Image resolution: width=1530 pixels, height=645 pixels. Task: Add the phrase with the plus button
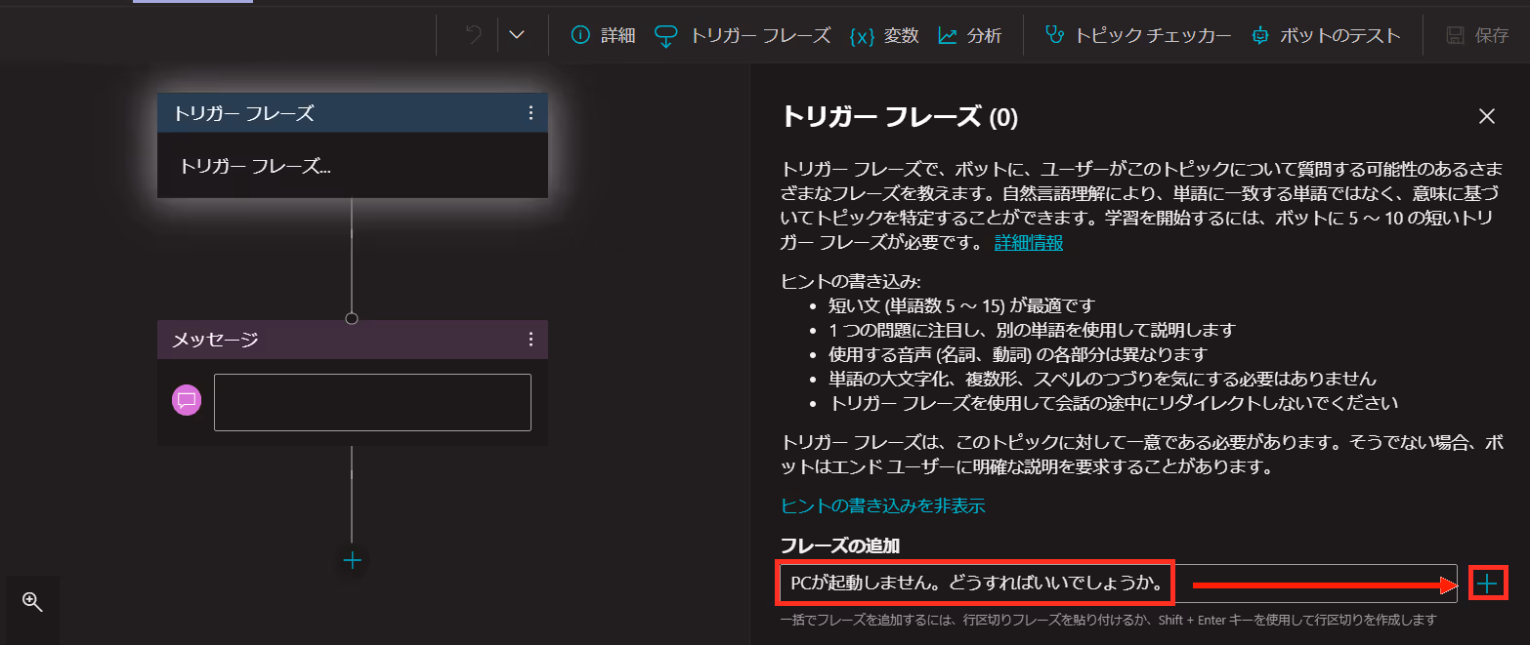pos(1487,584)
